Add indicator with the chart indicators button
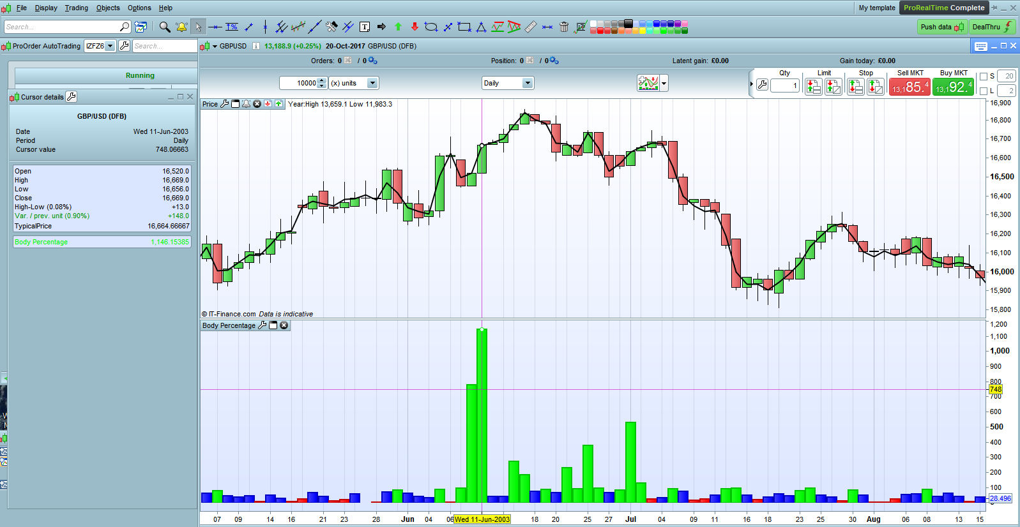The image size is (1020, 527). point(648,83)
